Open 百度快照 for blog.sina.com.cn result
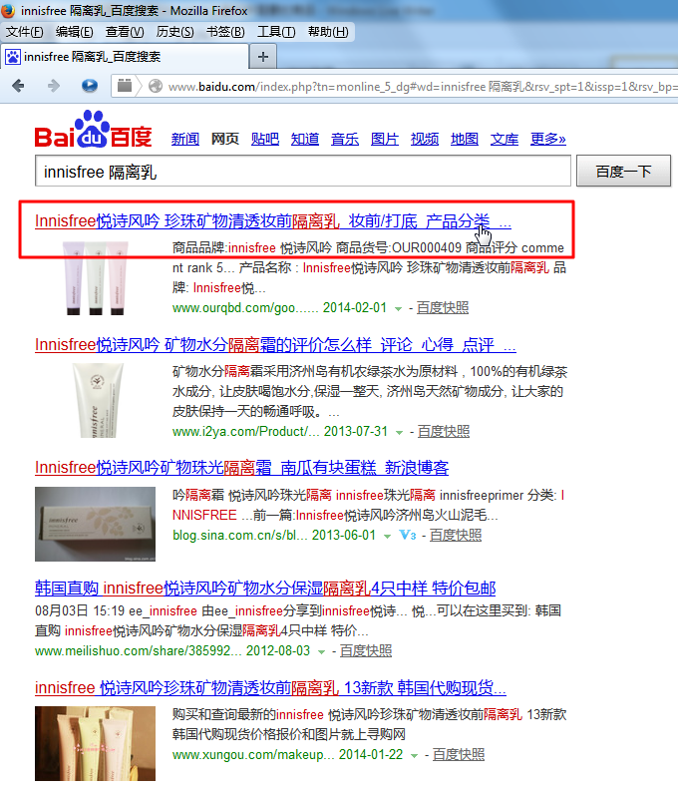 (x=456, y=535)
